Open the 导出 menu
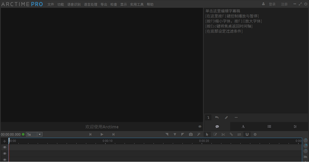Viewport: 309px width, 168px height. click(x=104, y=4)
